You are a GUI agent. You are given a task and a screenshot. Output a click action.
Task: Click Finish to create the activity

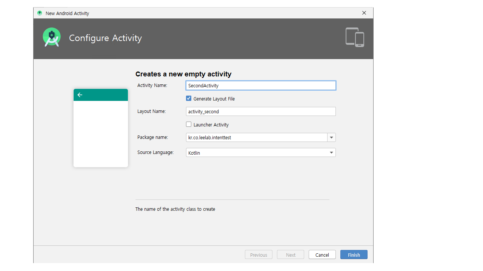tap(354, 255)
